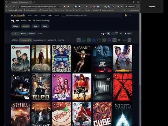Open a new browser tab
This screenshot has width=168, height=126.
[x=35, y=2]
